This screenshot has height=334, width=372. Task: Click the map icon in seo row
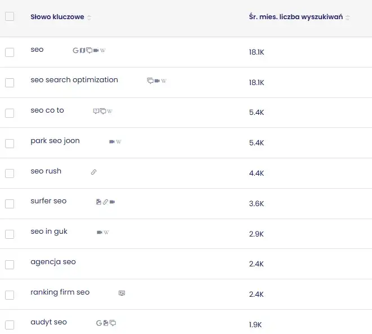pyautogui.click(x=82, y=51)
